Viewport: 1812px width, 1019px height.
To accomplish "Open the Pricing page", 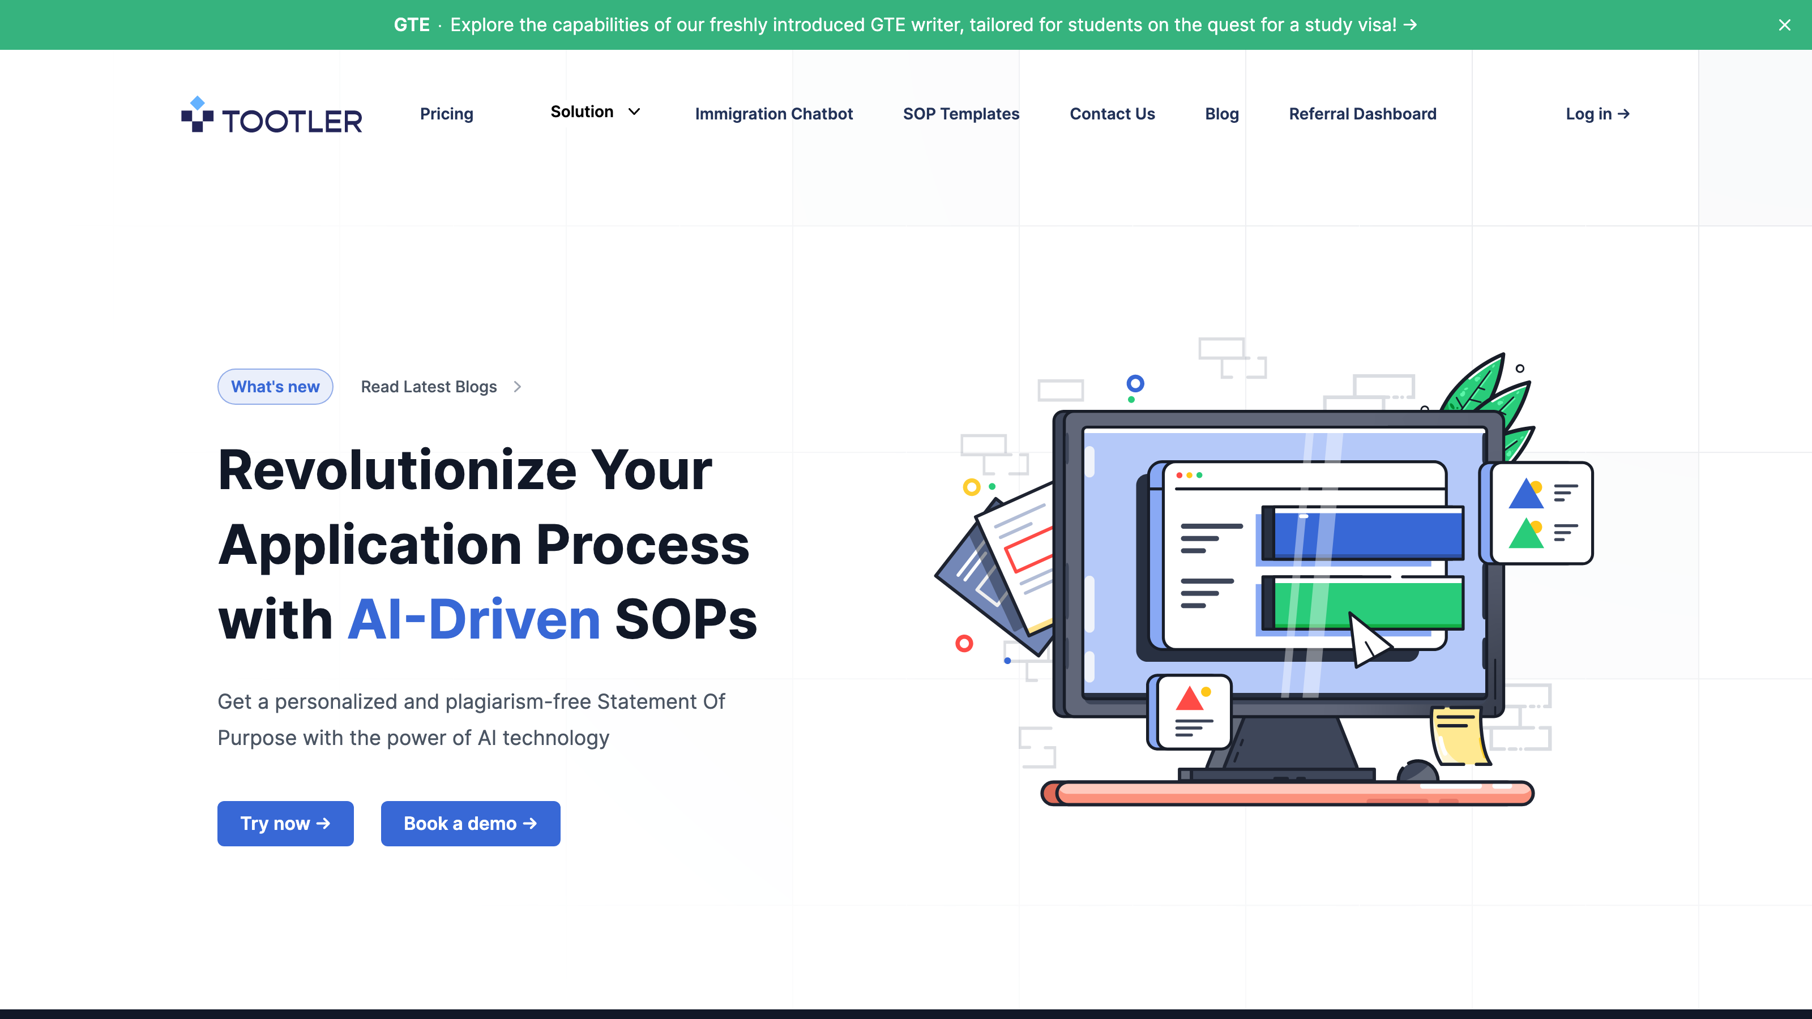I will point(447,114).
